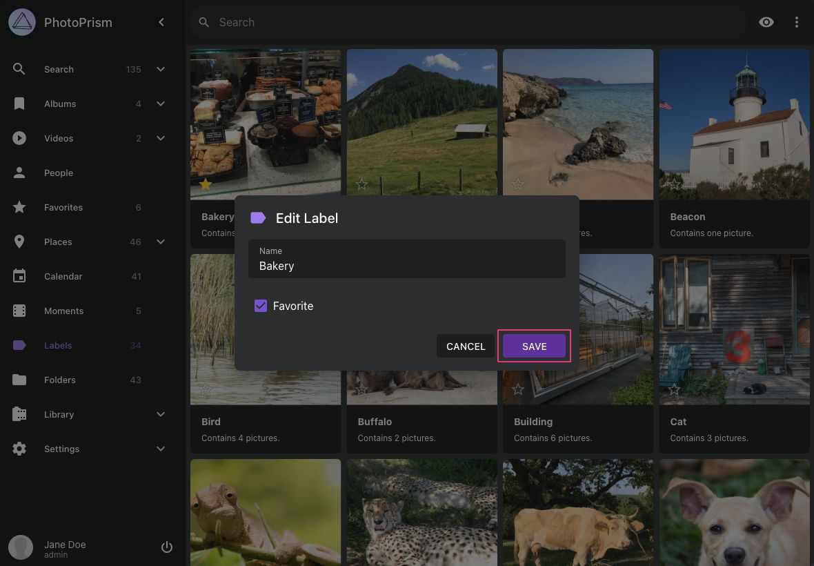Check the Favorite checkbox in Edit Label
The height and width of the screenshot is (566, 814).
(261, 305)
